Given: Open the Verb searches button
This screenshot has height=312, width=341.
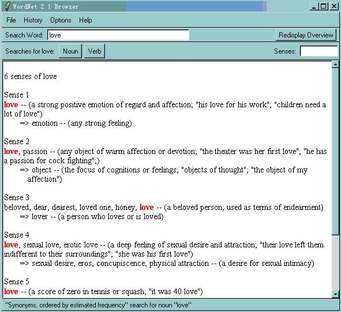Looking at the screenshot, I should pyautogui.click(x=95, y=51).
